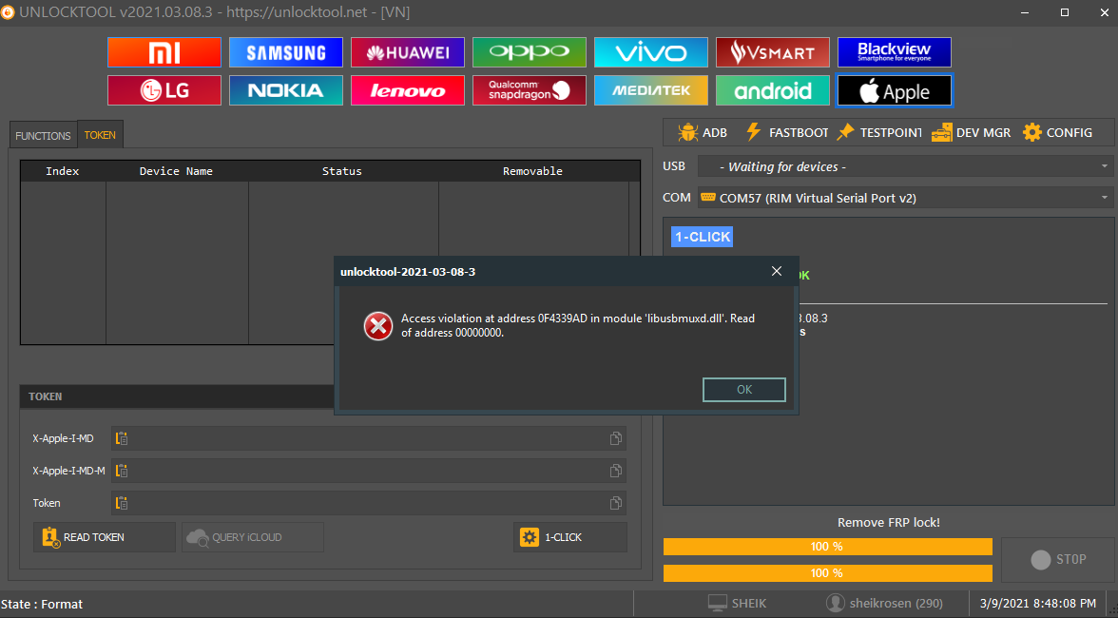Image resolution: width=1118 pixels, height=618 pixels.
Task: Choose the Apple brand logo
Action: tap(894, 90)
